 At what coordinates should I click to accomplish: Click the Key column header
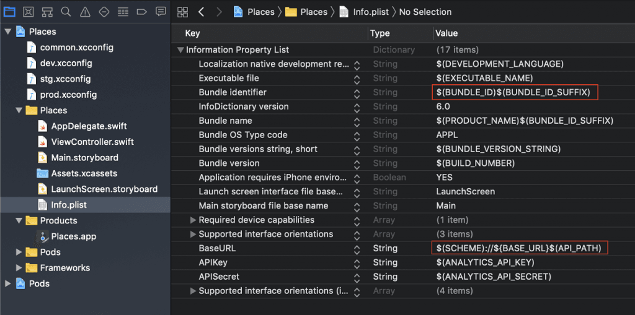tap(192, 33)
